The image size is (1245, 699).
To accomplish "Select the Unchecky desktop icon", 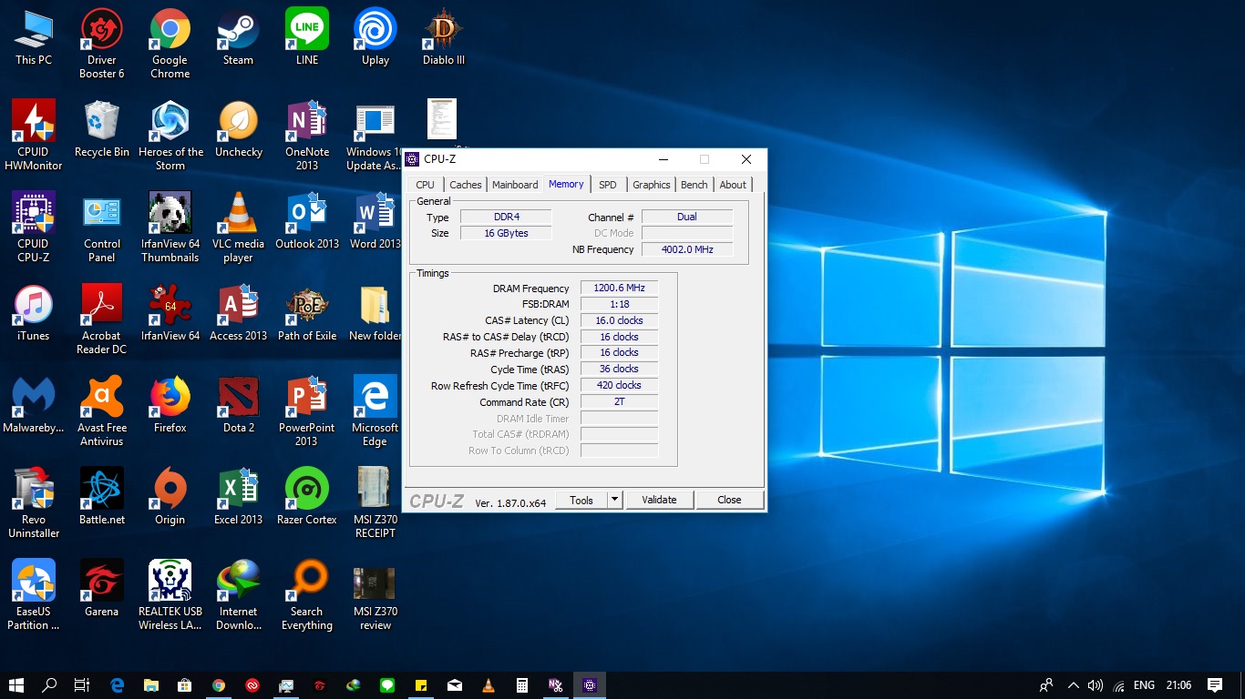I will [239, 129].
